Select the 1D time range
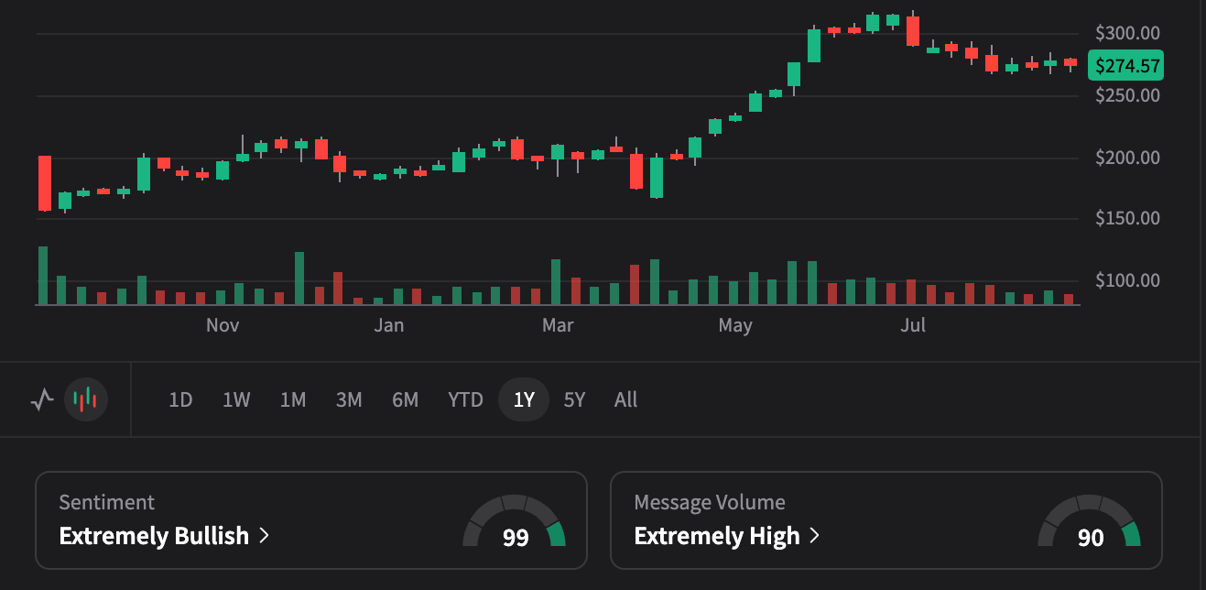This screenshot has height=590, width=1206. coord(180,400)
